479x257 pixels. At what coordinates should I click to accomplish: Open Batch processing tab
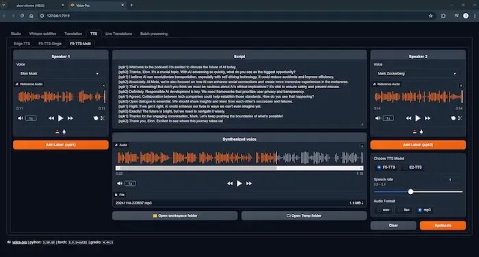click(x=154, y=33)
